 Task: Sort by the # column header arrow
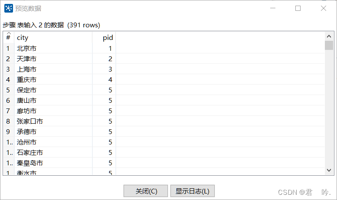tap(9, 33)
